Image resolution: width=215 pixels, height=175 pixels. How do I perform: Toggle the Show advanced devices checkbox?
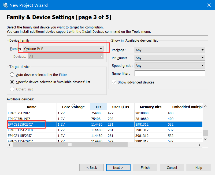point(114,82)
